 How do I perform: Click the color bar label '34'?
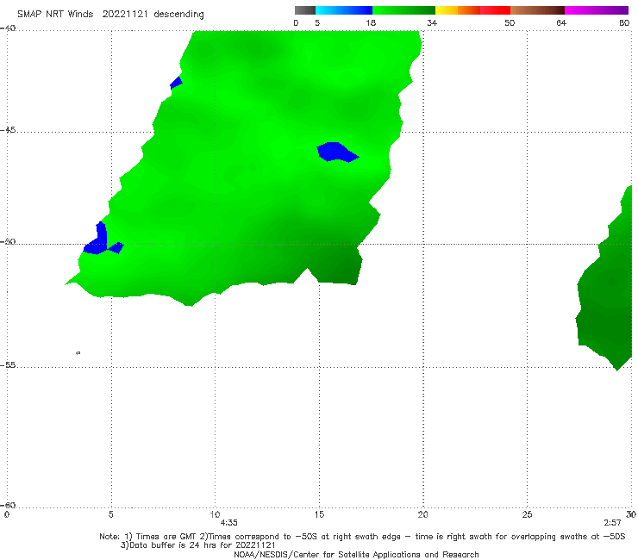(432, 22)
